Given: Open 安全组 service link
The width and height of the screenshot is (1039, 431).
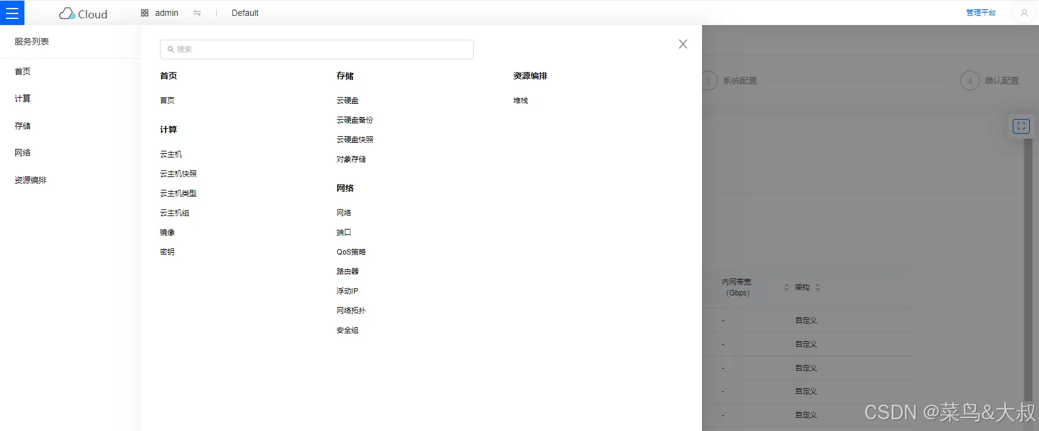Looking at the screenshot, I should (347, 330).
